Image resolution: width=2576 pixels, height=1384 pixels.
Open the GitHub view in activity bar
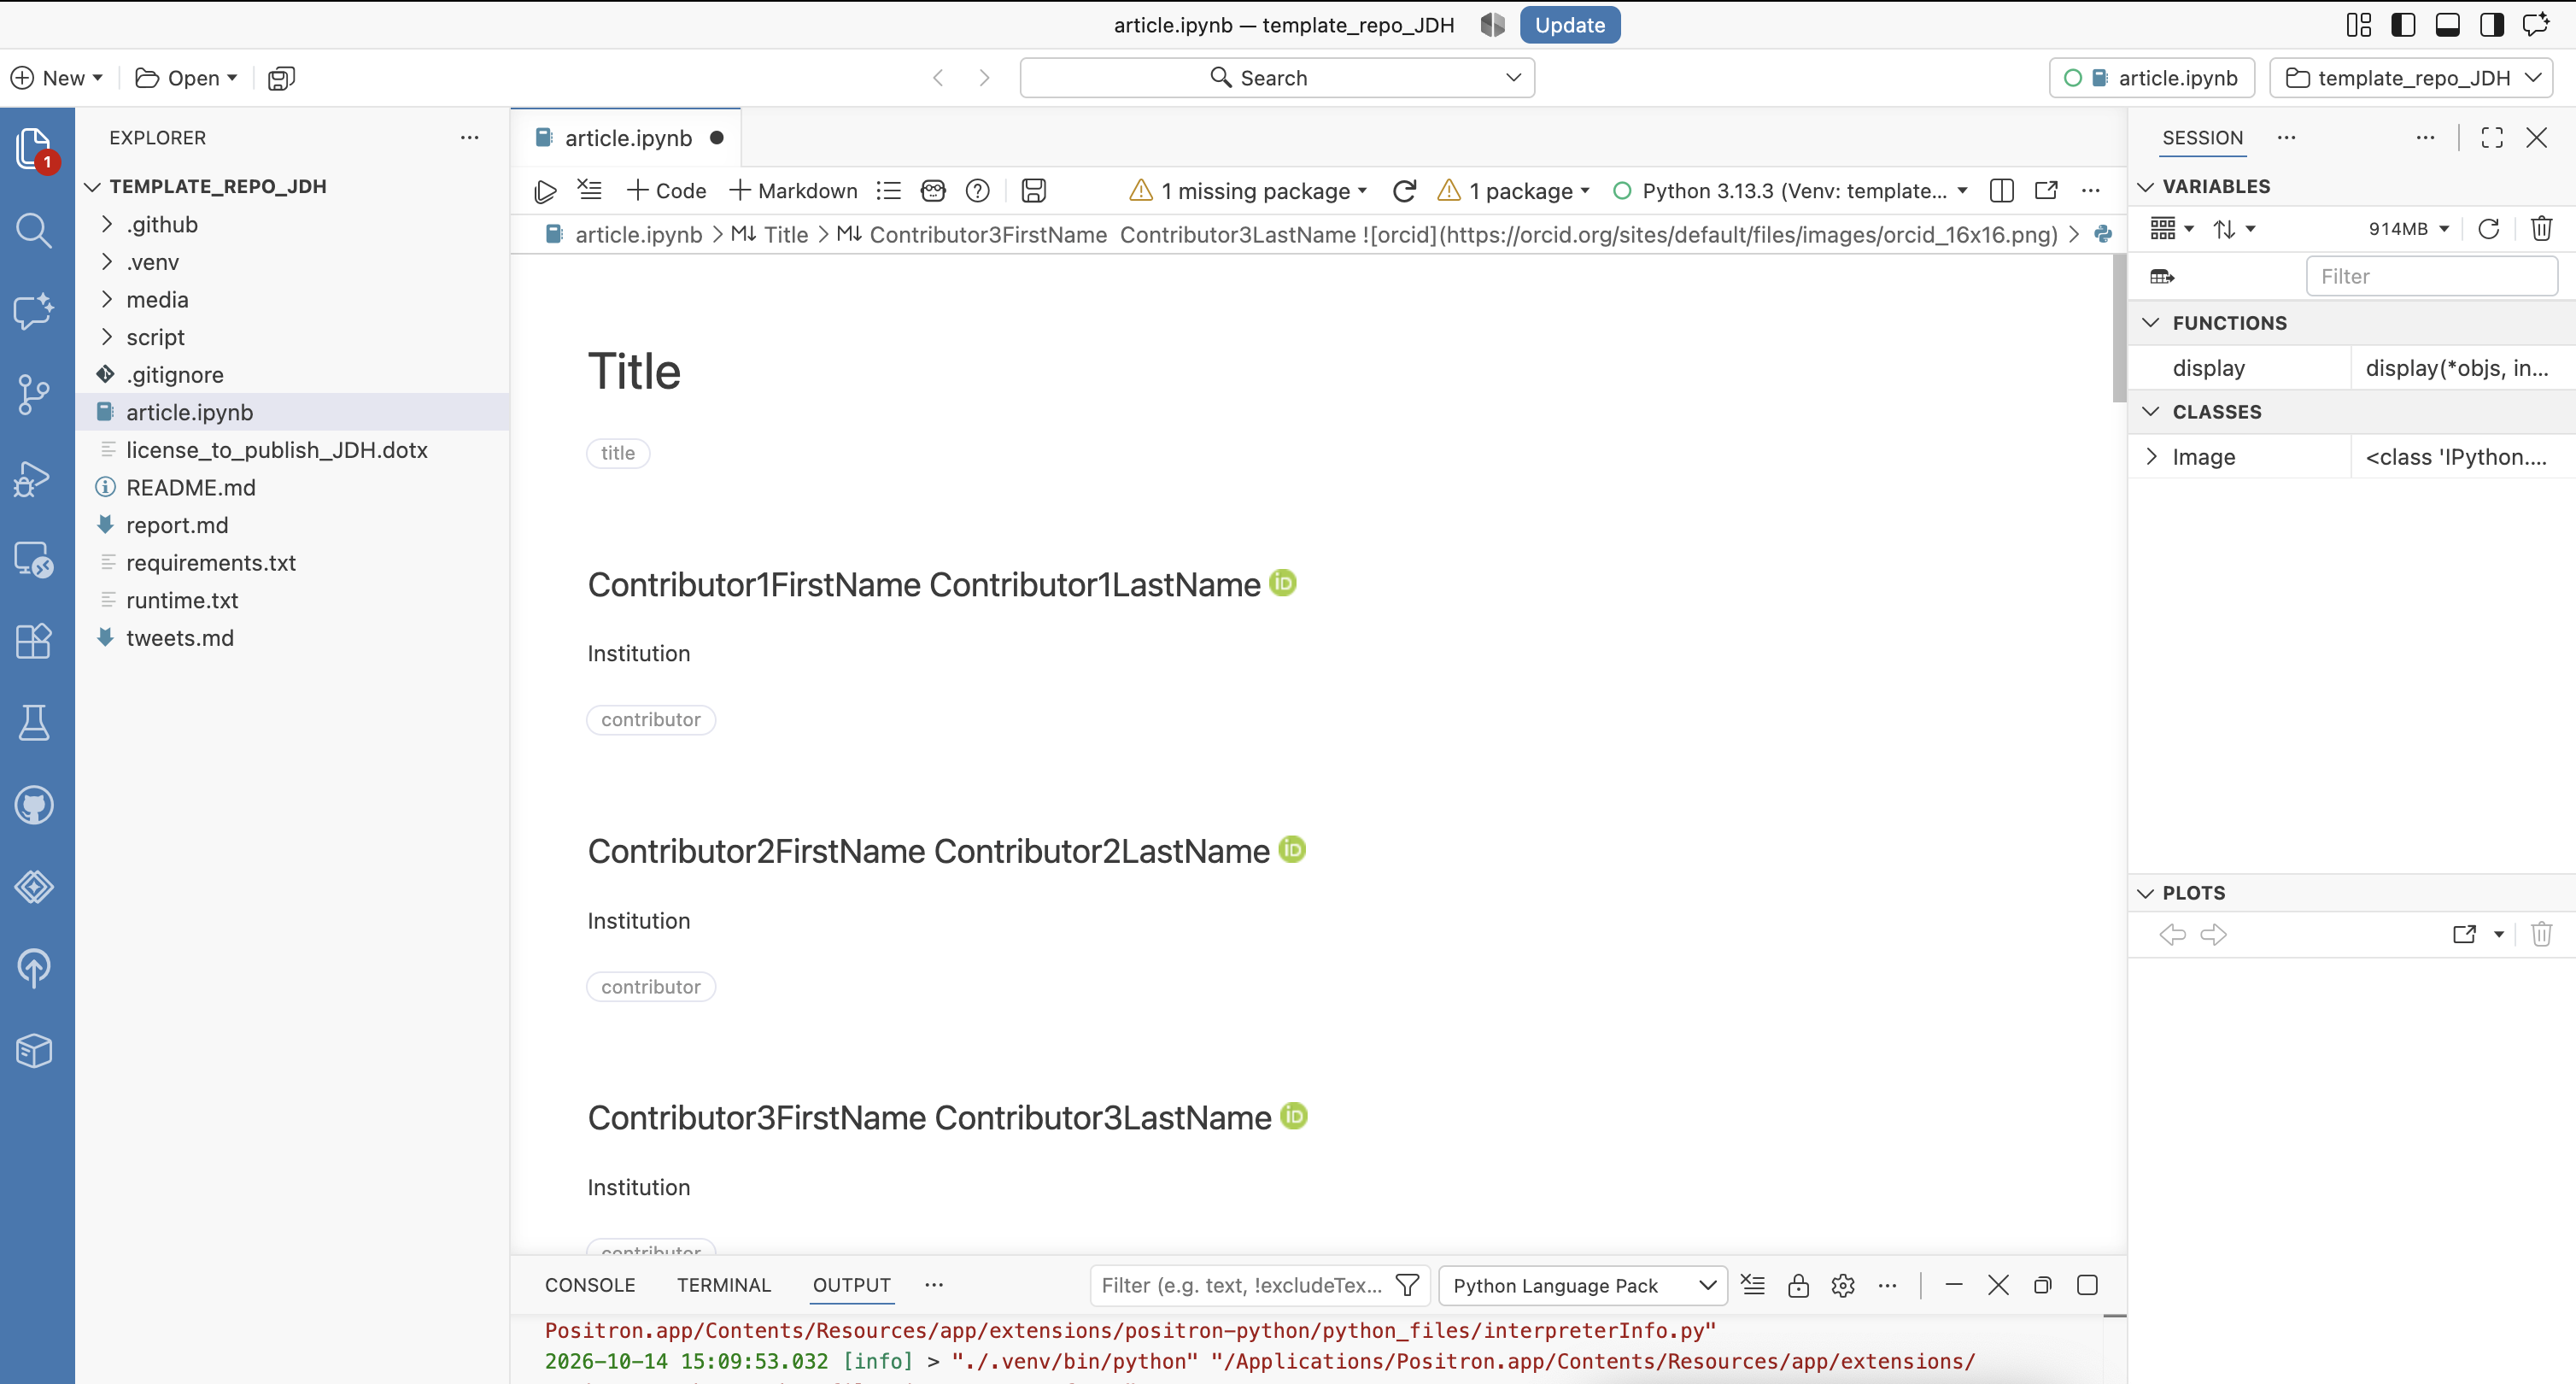pos(34,805)
